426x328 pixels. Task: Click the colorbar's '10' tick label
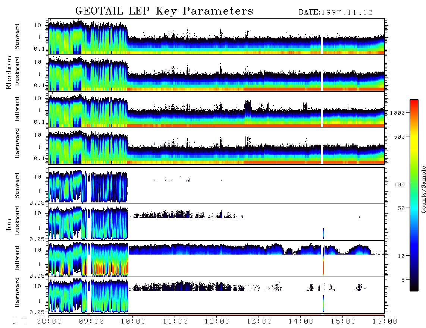point(401,256)
